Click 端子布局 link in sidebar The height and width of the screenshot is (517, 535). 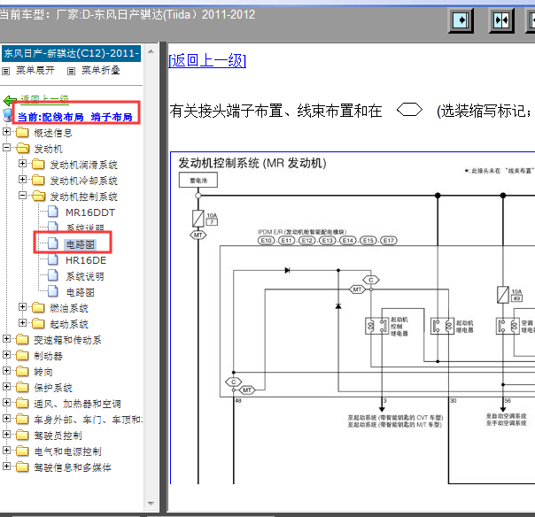coord(112,117)
